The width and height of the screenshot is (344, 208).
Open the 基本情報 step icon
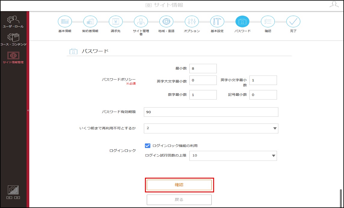pos(65,21)
